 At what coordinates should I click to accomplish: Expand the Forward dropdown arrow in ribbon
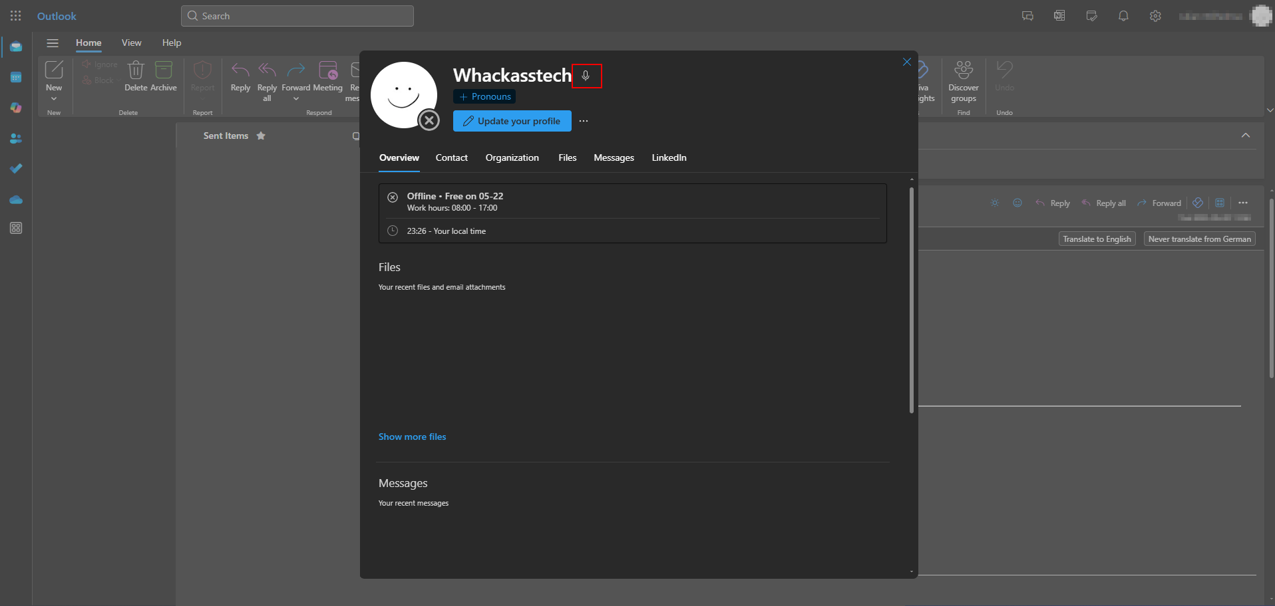coord(296,99)
